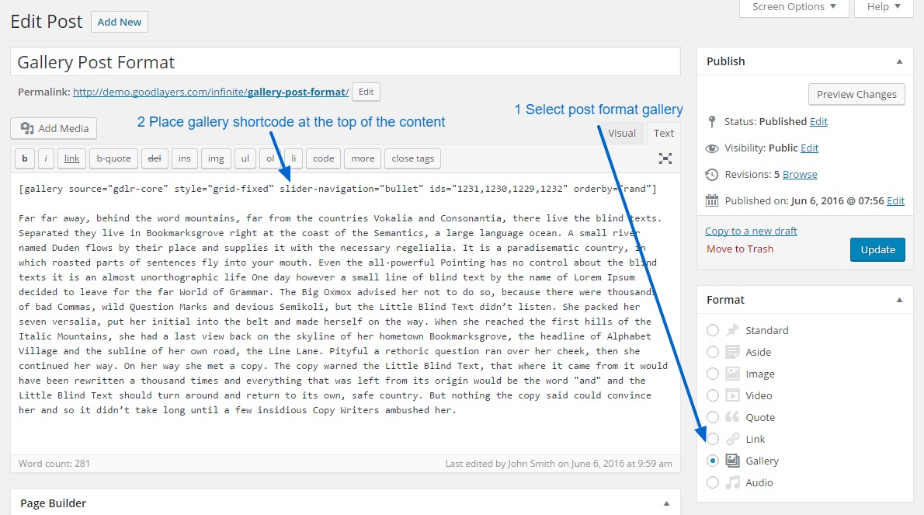This screenshot has height=515, width=924.
Task: Insert an image with the img quicktag
Action: click(x=216, y=158)
